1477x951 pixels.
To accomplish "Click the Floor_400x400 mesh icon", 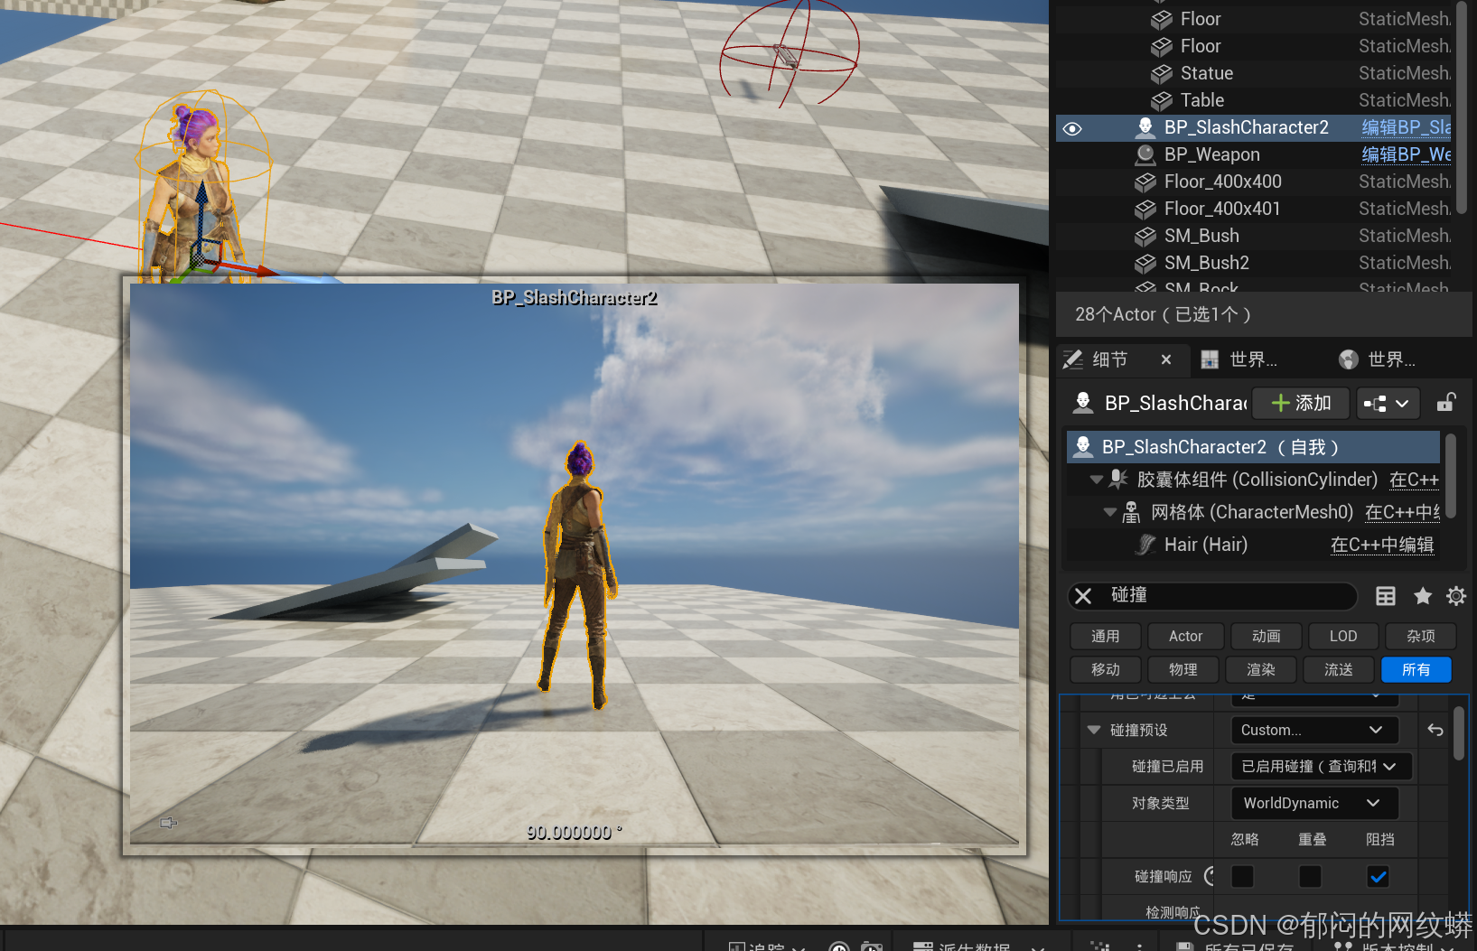I will tap(1145, 182).
